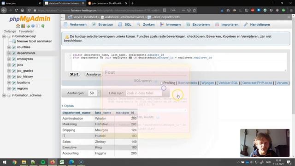Open the Structuur tab

102,24
